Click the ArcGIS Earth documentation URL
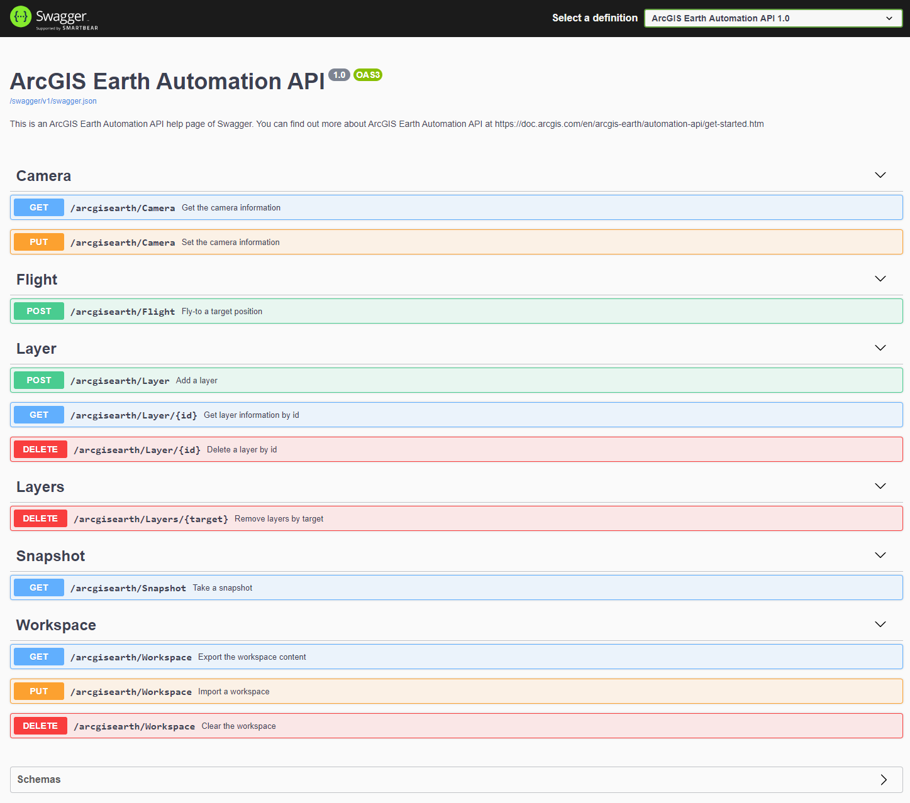This screenshot has width=910, height=803. click(x=628, y=124)
